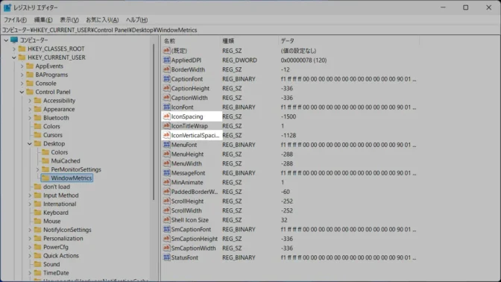The image size is (501, 282).
Task: Click the string icon of IconVerticalSpacing value
Action: pos(166,135)
